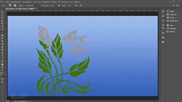The image size is (182, 102).
Task: Open the Paragraph panel icon
Action: coord(163,28)
